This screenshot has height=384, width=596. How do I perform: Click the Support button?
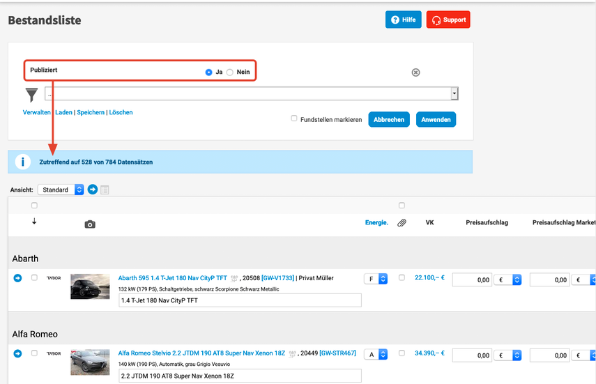point(448,20)
